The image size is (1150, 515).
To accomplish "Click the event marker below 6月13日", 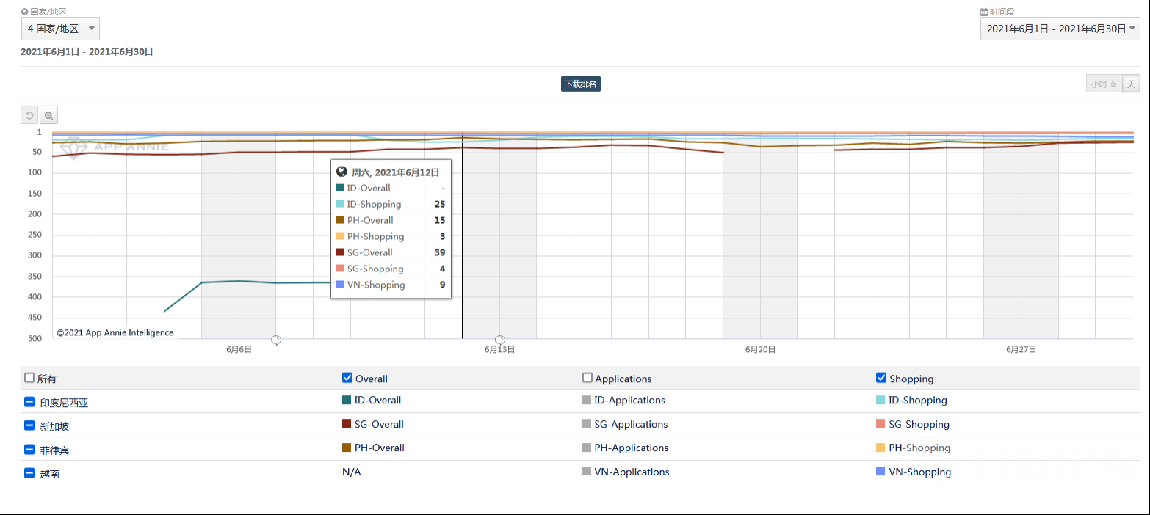I will coord(500,340).
